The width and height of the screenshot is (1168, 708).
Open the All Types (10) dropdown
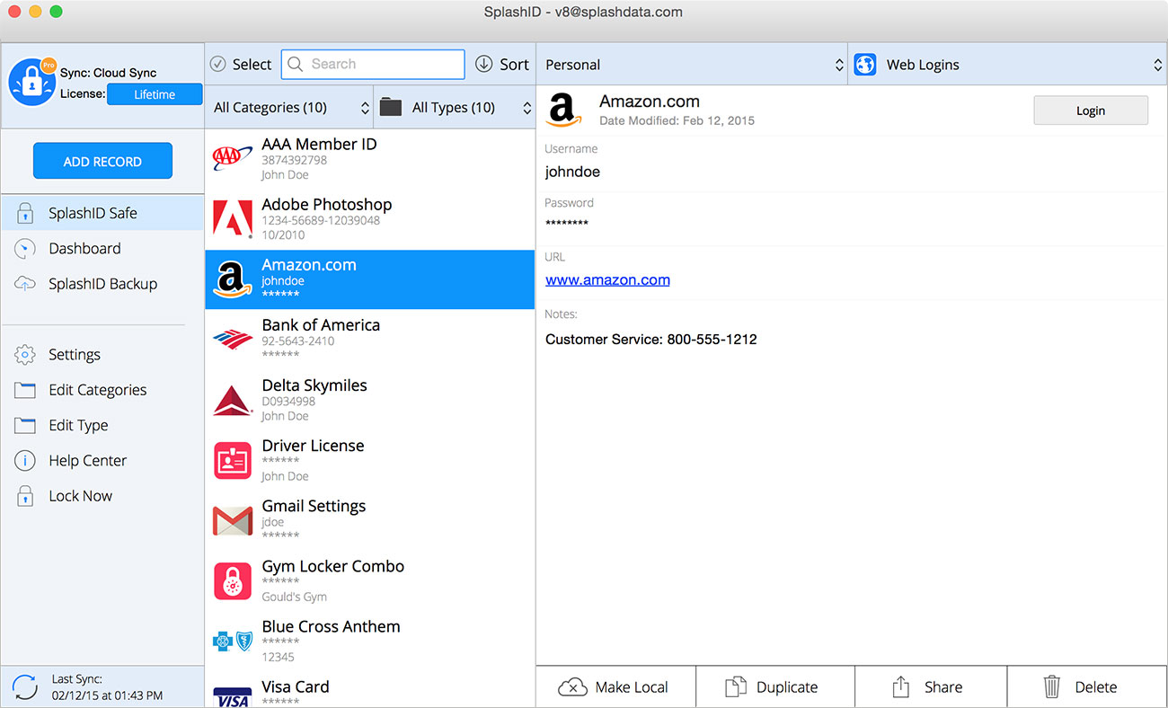point(455,108)
